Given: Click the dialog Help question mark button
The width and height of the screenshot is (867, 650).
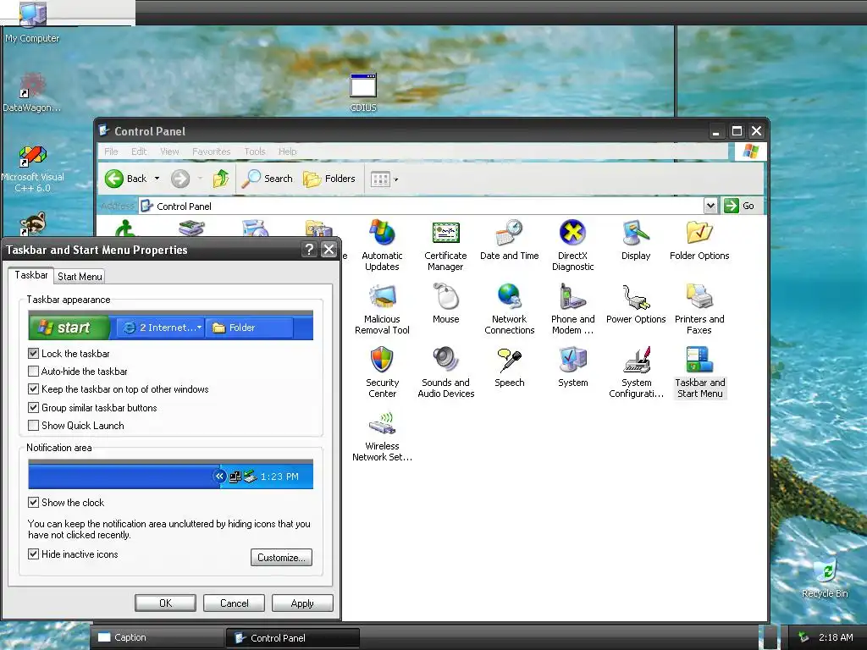Looking at the screenshot, I should coord(310,250).
